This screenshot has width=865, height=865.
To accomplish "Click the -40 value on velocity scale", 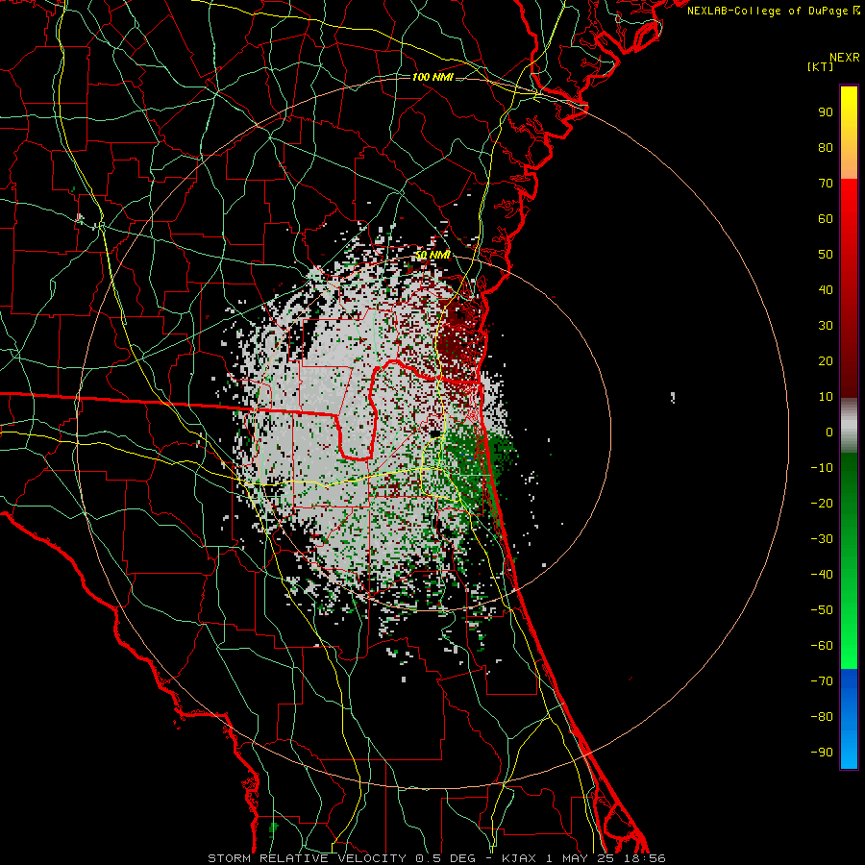I will coord(822,575).
